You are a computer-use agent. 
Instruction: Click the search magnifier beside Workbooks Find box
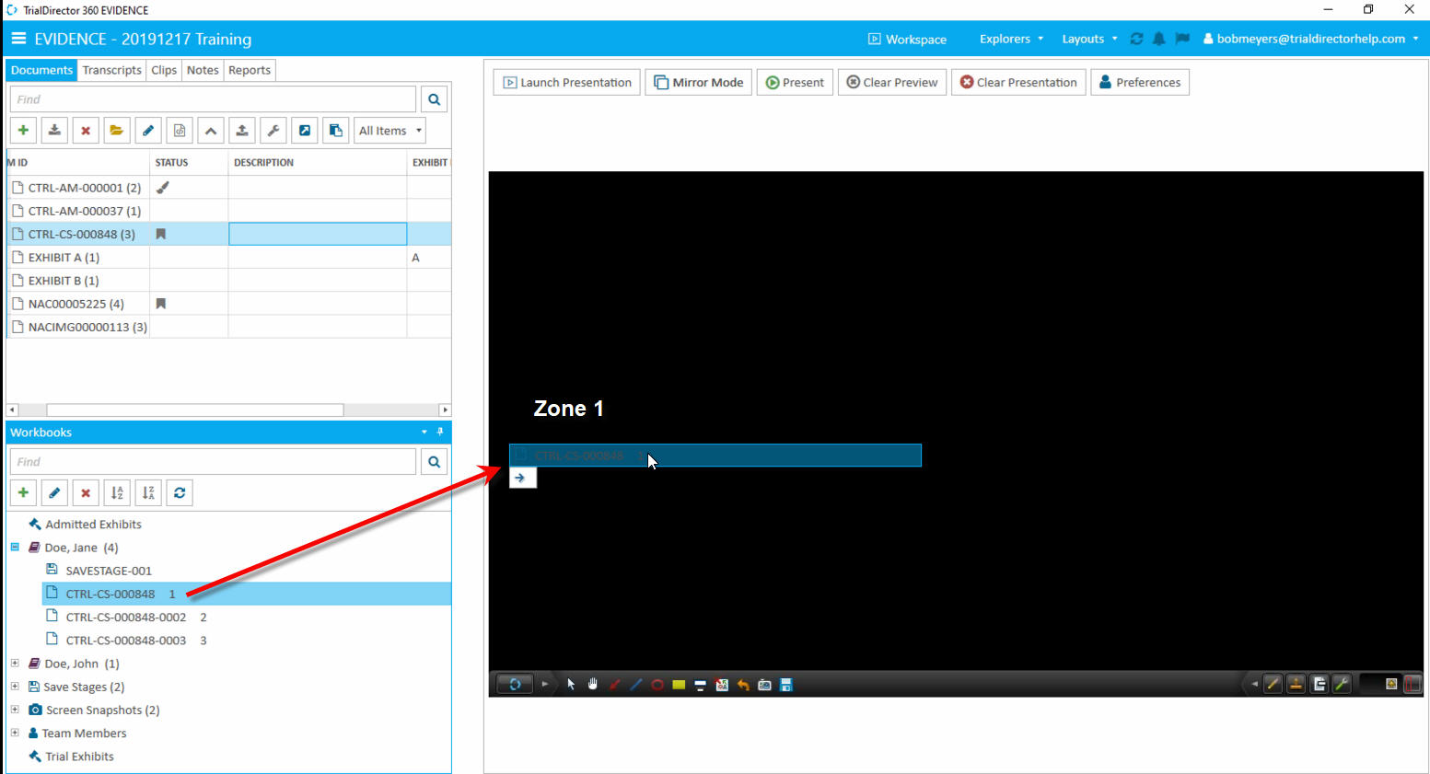pyautogui.click(x=435, y=462)
